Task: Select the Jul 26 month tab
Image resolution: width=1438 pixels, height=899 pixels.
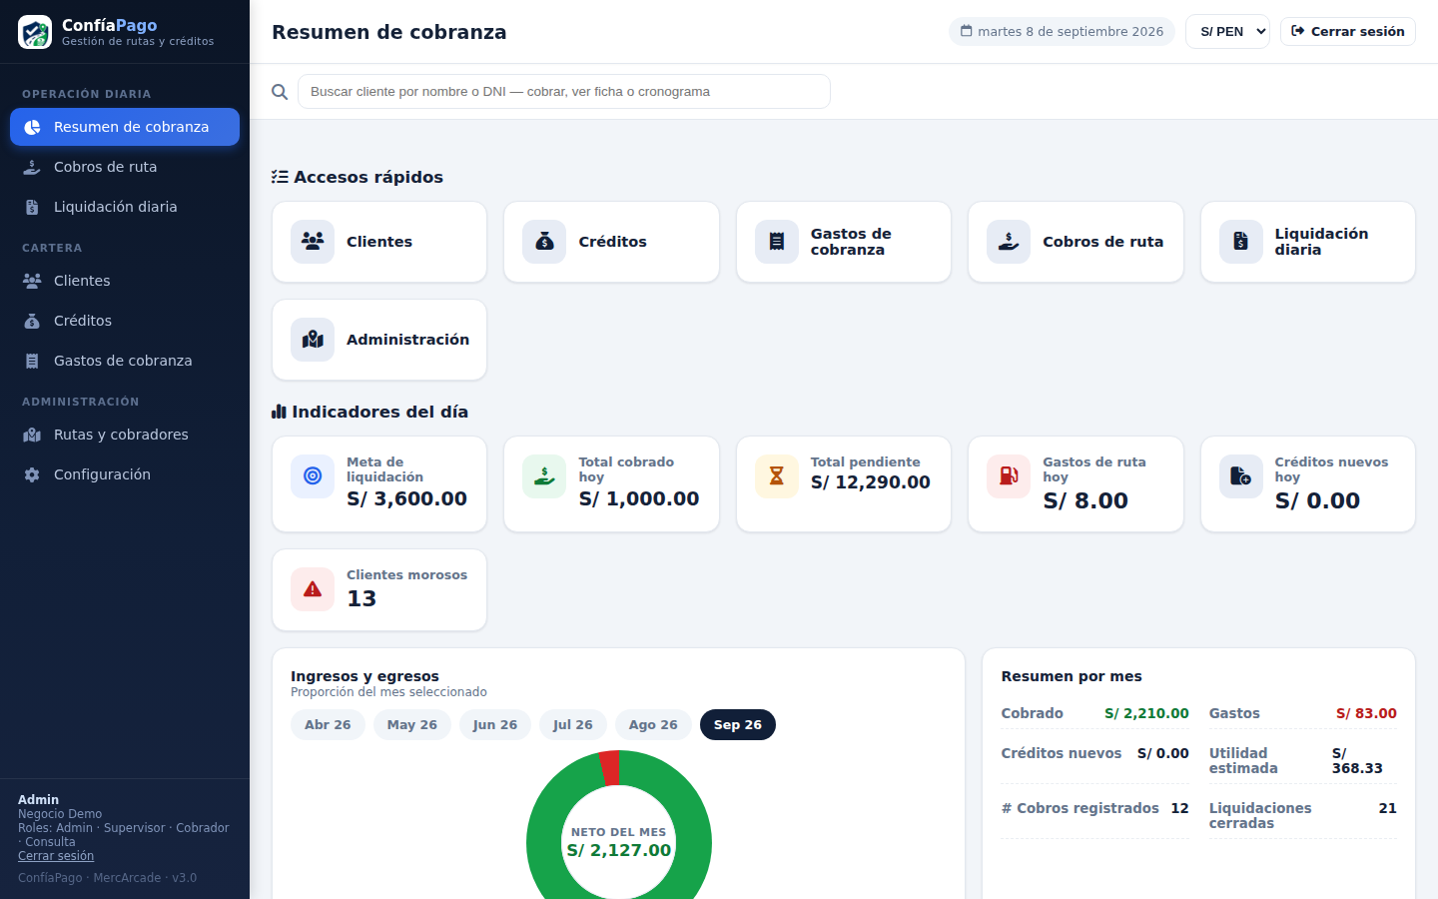Action: 573,725
